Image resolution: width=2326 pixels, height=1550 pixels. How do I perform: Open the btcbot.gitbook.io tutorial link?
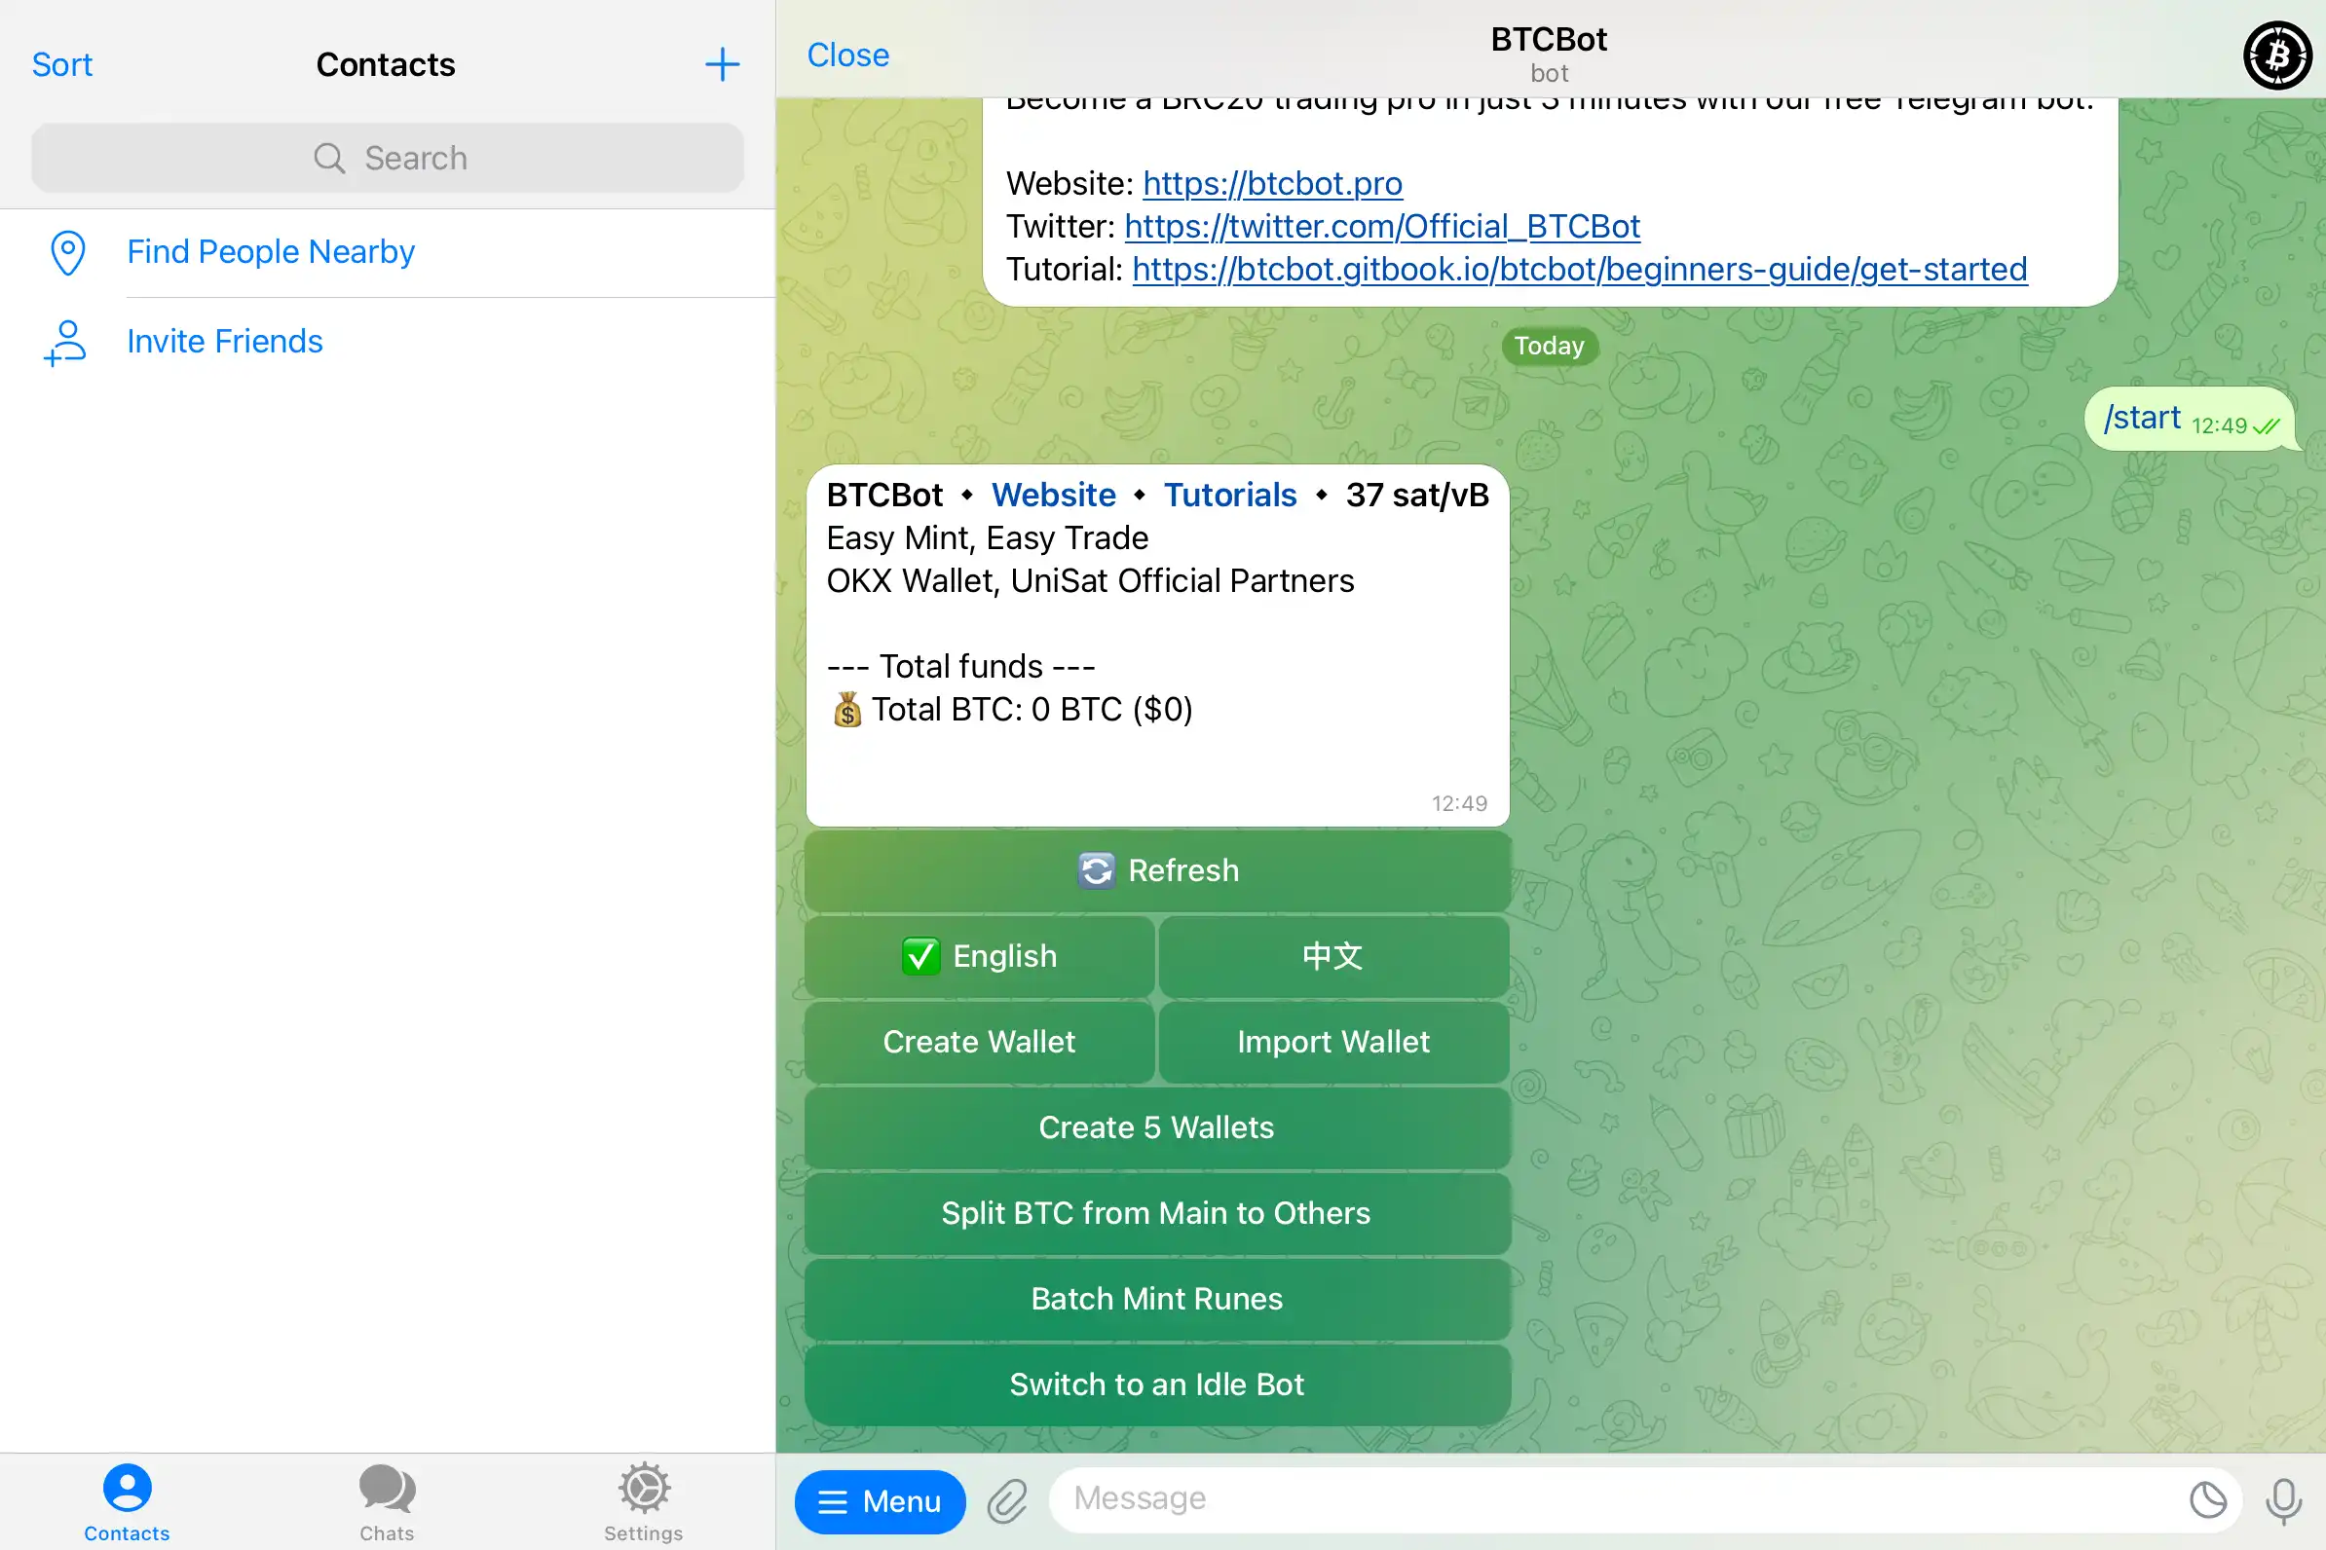[x=1579, y=269]
